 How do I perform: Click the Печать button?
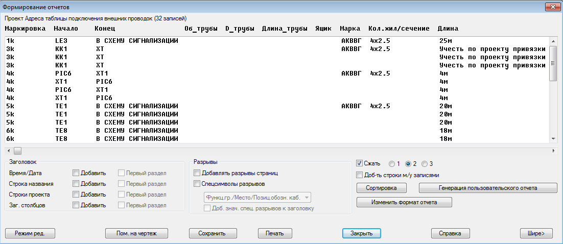click(x=275, y=233)
